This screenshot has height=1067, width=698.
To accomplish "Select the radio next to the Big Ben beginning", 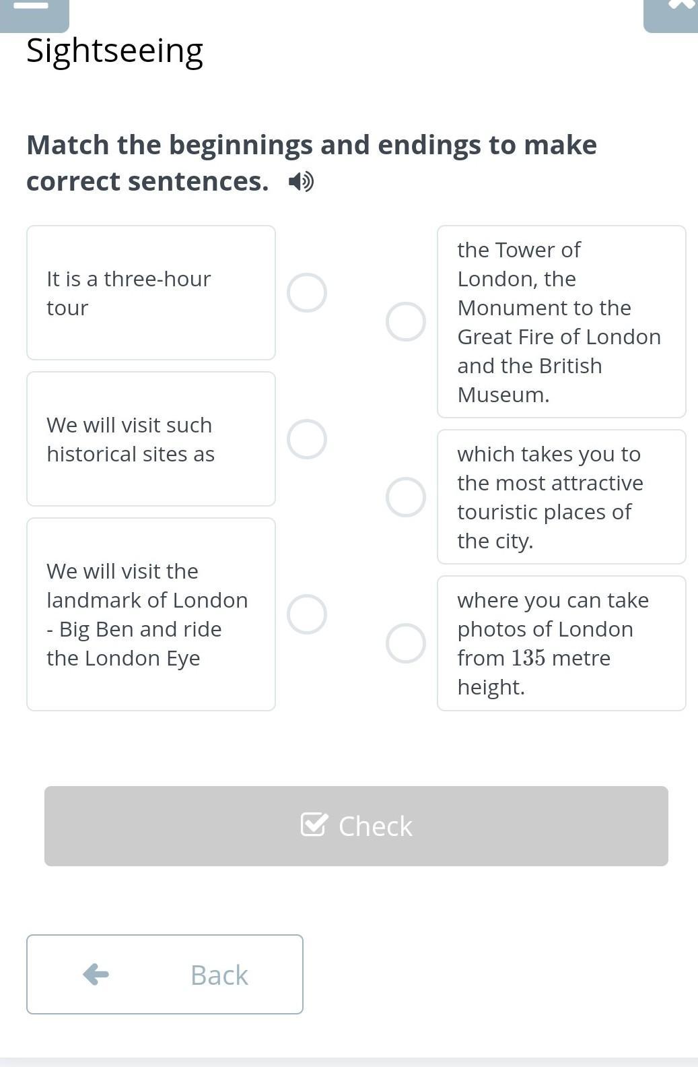I will [x=307, y=614].
